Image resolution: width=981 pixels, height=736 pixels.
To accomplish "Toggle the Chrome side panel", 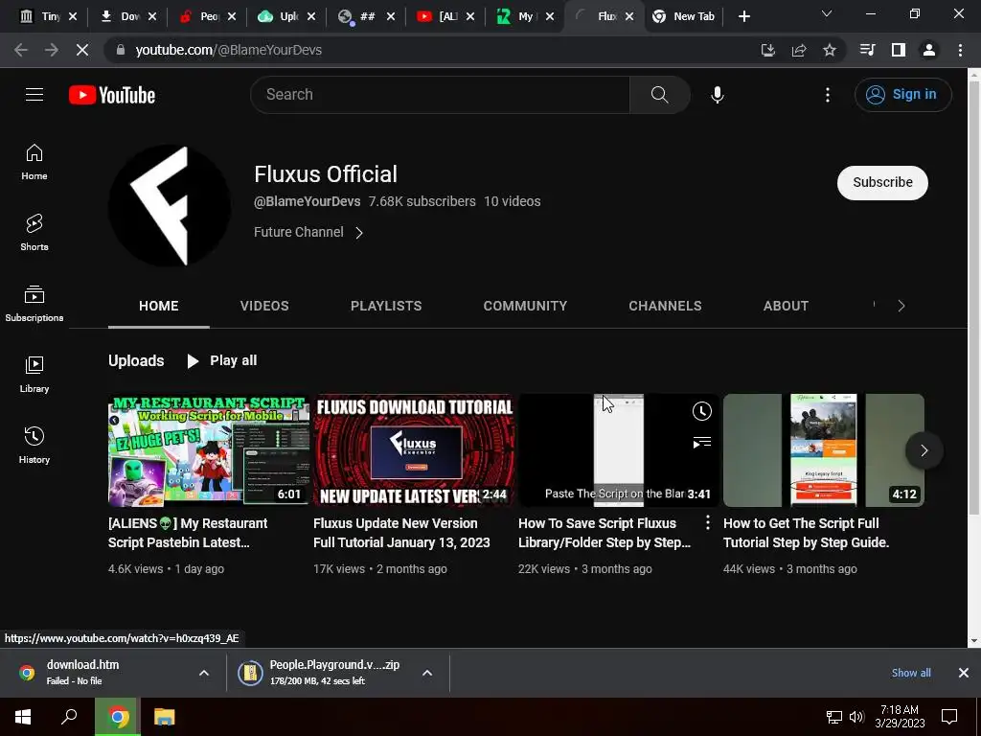I will [899, 50].
